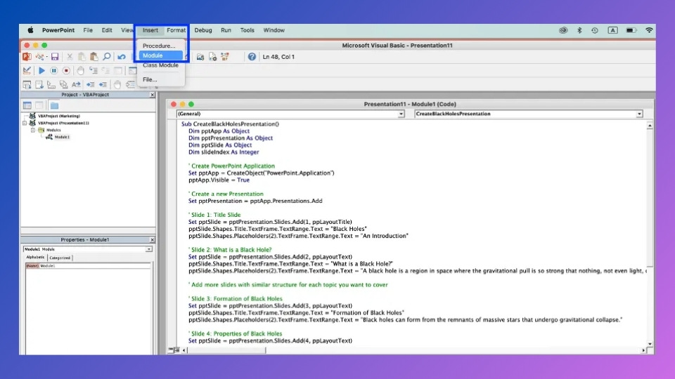Click the Step Into debug icon
675x379 pixels.
point(93,70)
